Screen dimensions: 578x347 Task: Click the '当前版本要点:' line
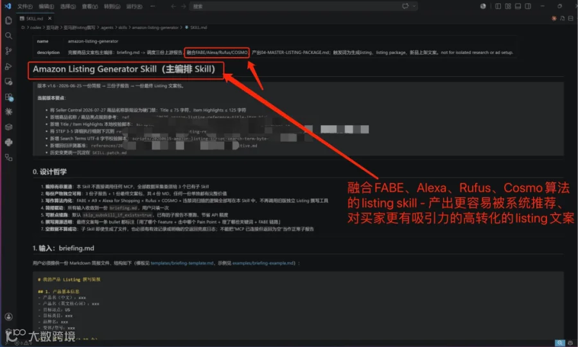(x=51, y=98)
